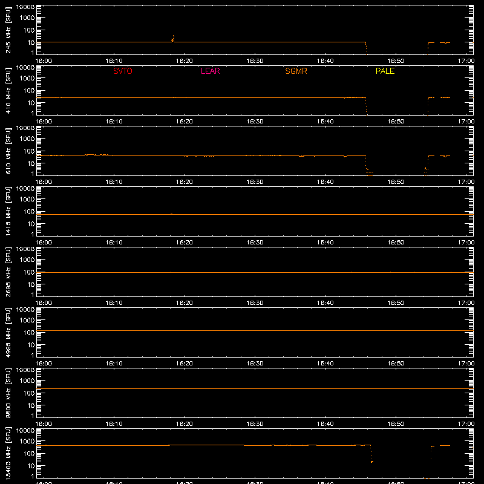Click 16:10 time label under 2695 MHz plot
The width and height of the screenshot is (484, 484).
(114, 303)
